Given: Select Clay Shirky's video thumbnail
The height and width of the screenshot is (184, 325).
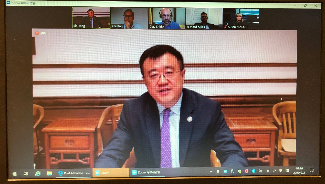Looking at the screenshot, I should [x=167, y=18].
